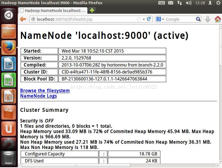
Task: Open the Google search engine selector dropdown
Action: [x=160, y=19]
